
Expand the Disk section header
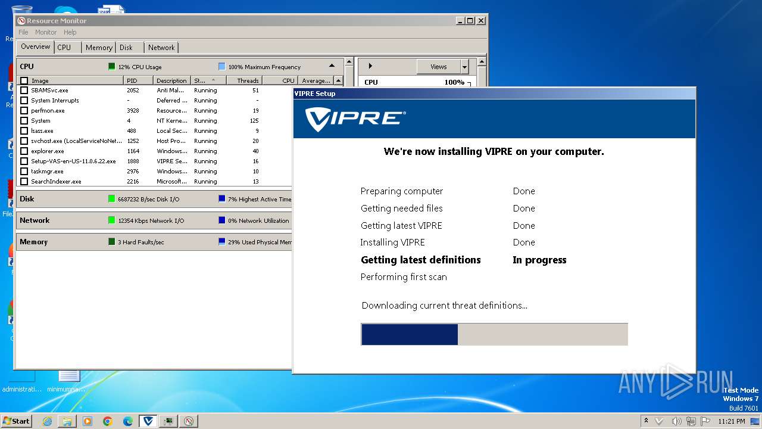pyautogui.click(x=154, y=199)
